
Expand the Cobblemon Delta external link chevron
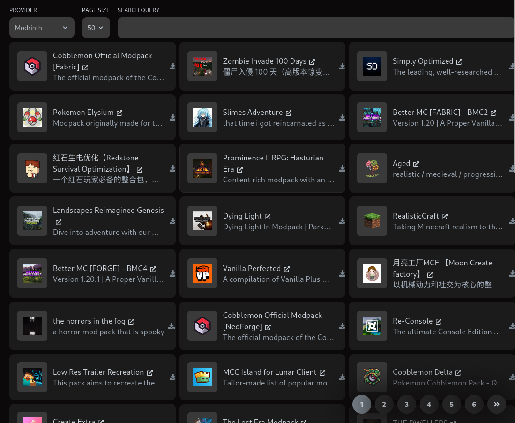pos(458,372)
